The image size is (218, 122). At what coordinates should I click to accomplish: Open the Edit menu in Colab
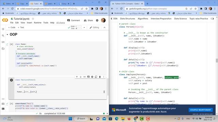[17, 23]
